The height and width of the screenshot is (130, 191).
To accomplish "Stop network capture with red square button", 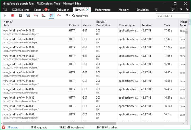I will [x=13, y=16].
